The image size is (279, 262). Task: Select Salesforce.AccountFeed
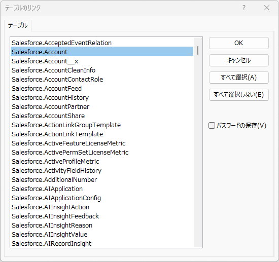click(x=102, y=89)
